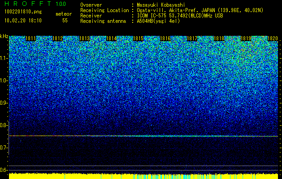This screenshot has height=179, width=282.
Task: Click the 1818 time marker
Action: tap(219, 38)
